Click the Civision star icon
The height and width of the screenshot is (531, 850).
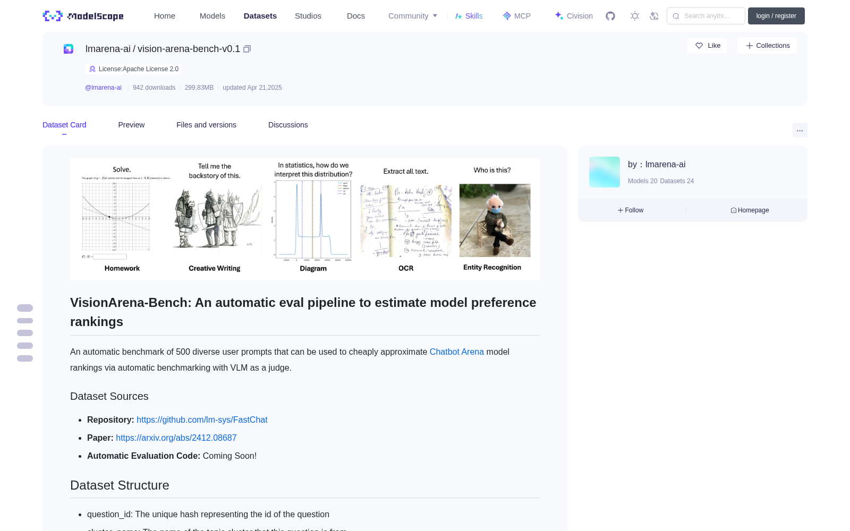(x=559, y=16)
